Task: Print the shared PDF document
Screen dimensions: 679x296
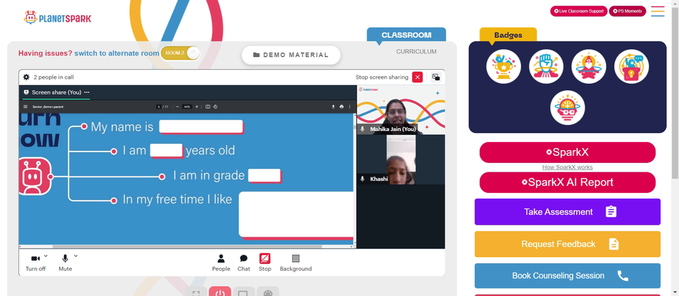Action: [x=342, y=107]
